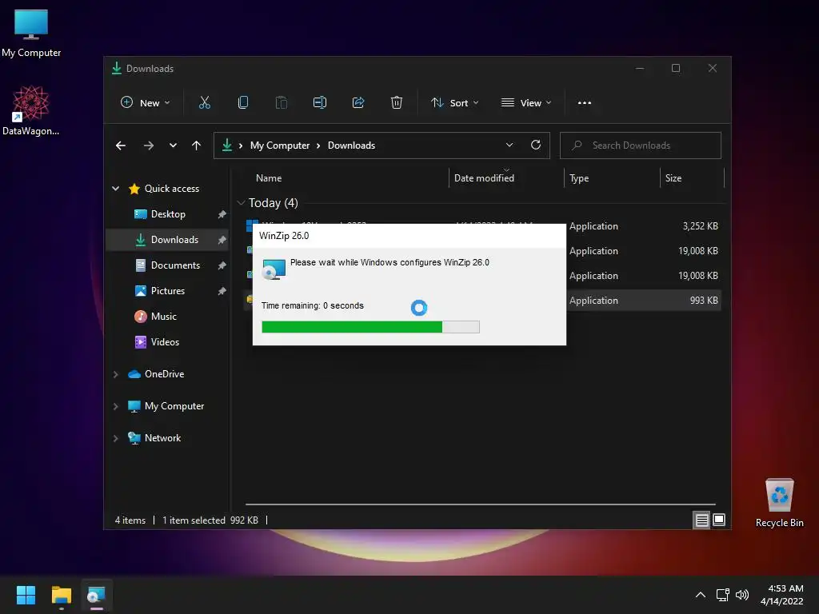This screenshot has width=819, height=614.
Task: Open recent locations dropdown arrow
Action: click(x=173, y=146)
